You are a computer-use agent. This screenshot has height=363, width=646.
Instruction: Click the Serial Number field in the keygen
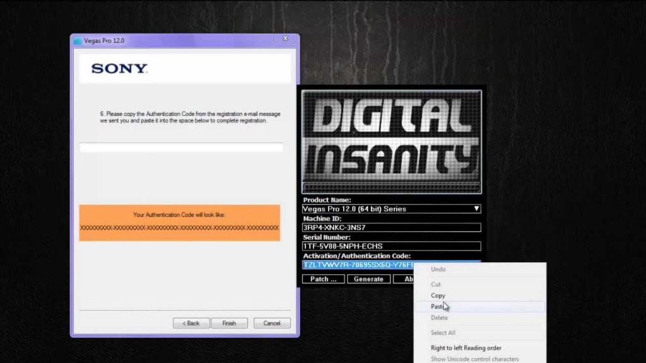391,246
